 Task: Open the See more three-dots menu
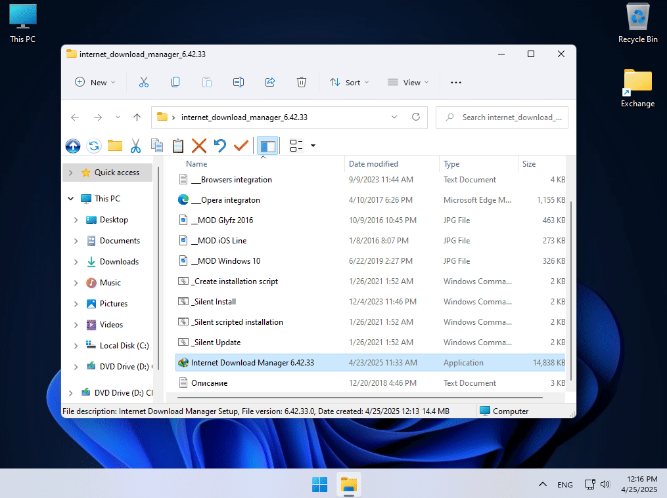coord(456,83)
